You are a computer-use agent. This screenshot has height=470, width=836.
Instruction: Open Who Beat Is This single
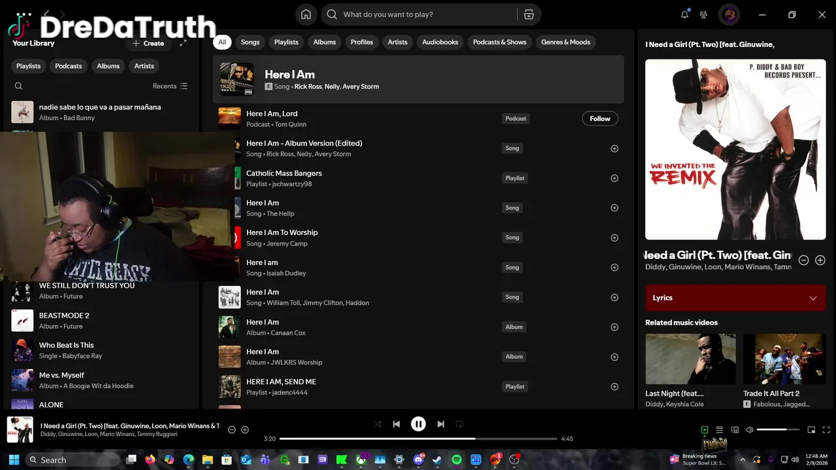(x=102, y=351)
